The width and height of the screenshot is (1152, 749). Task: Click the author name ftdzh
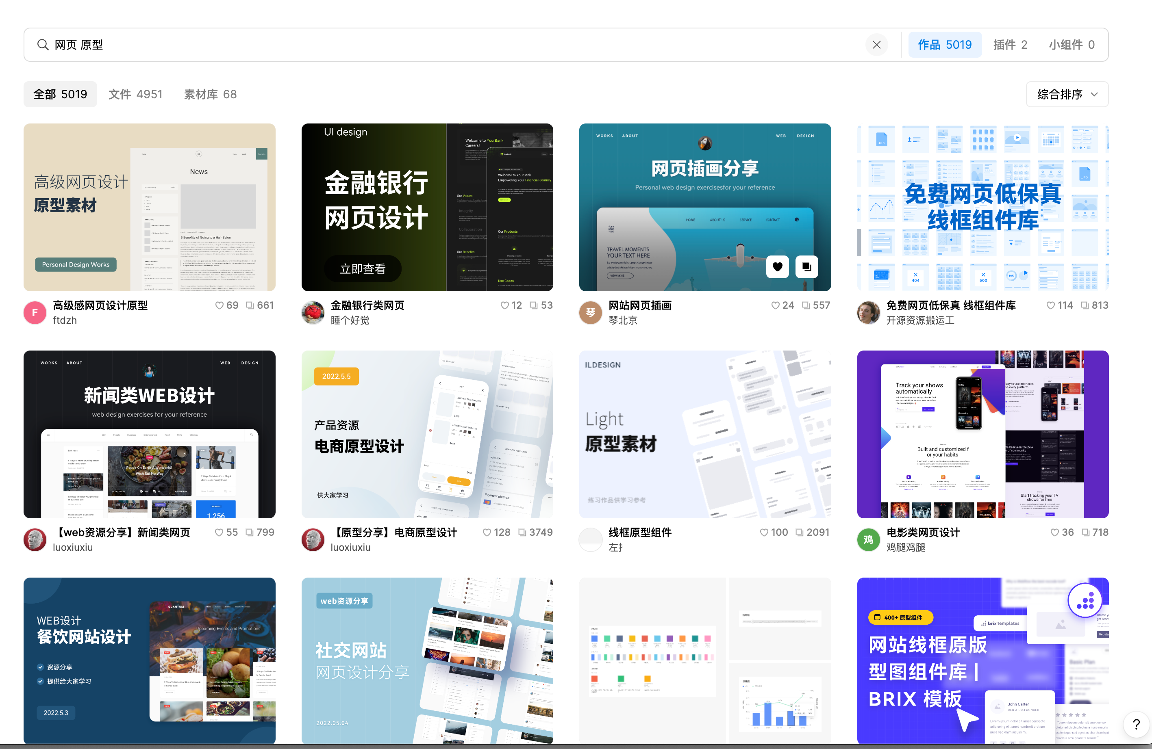tap(65, 320)
